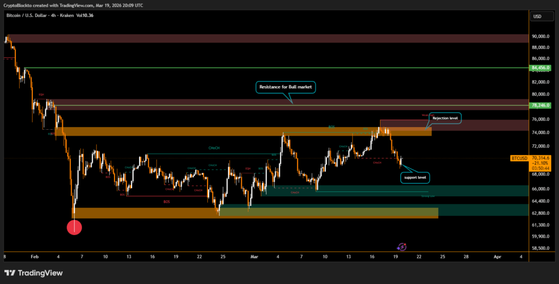Click the 84,456.0 green price label
The height and width of the screenshot is (284, 559).
(x=540, y=68)
